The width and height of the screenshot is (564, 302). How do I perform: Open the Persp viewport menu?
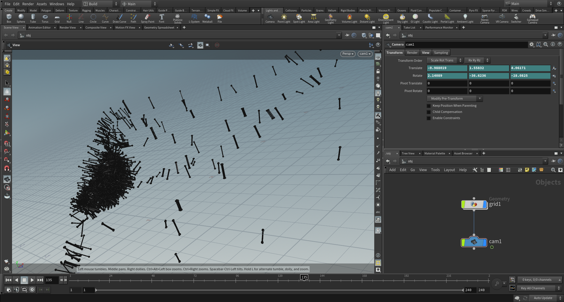tap(348, 54)
